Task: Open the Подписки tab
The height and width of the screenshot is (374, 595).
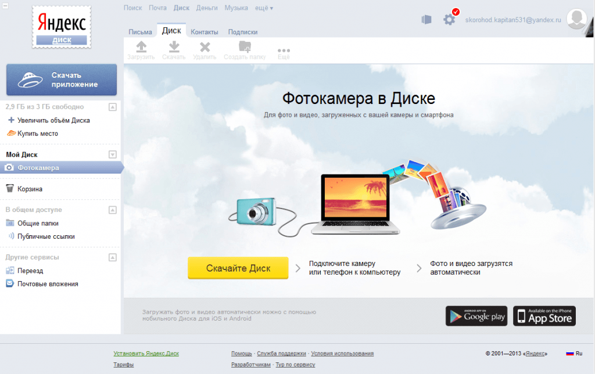Action: [x=243, y=32]
